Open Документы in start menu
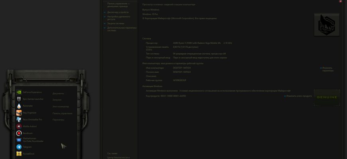This screenshot has width=347, height=159. coord(58,93)
